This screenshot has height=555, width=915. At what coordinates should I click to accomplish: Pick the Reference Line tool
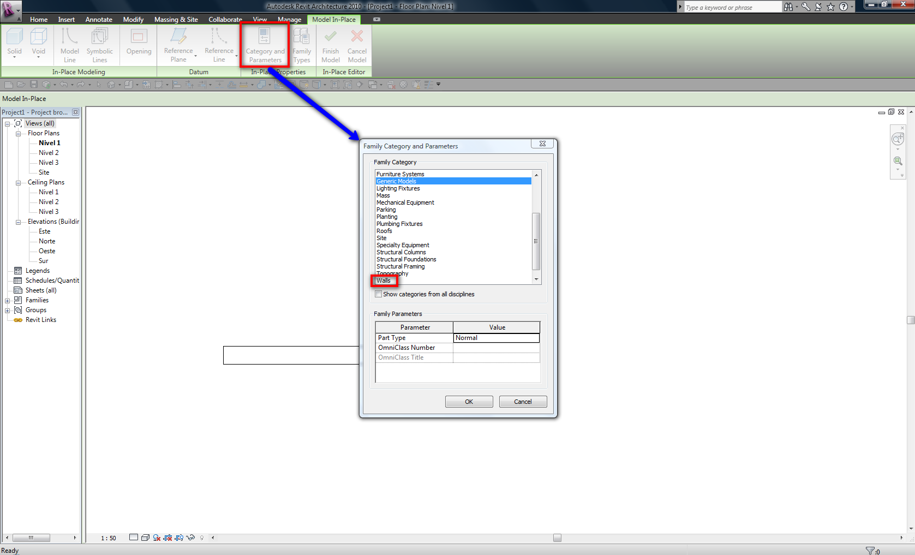click(219, 45)
